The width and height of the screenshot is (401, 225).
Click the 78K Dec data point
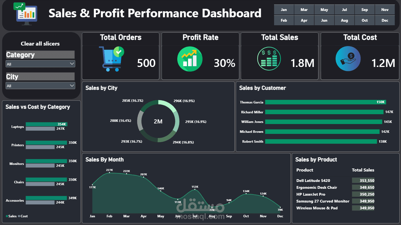click(280, 207)
